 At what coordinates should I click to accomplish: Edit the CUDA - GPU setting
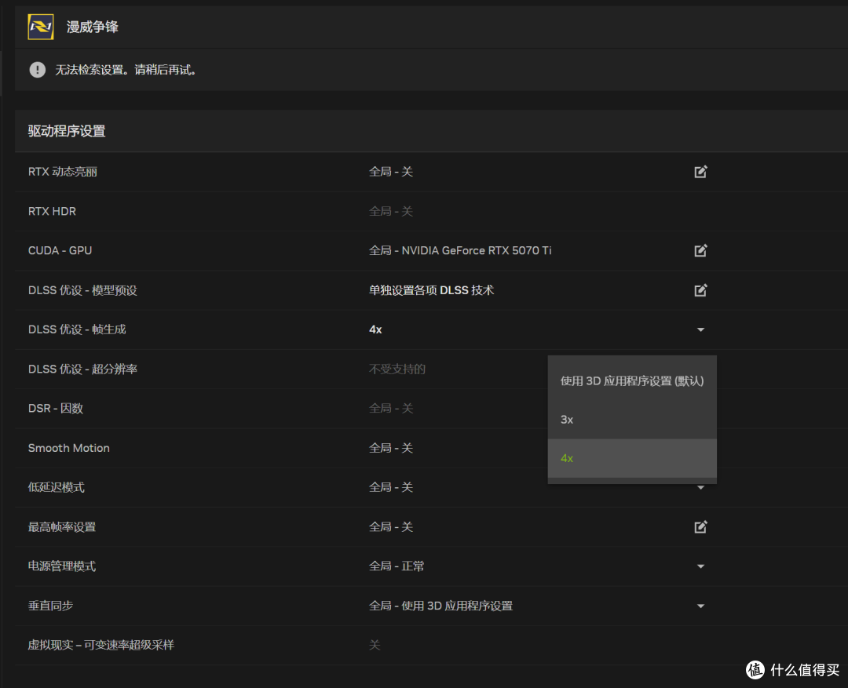click(x=700, y=251)
